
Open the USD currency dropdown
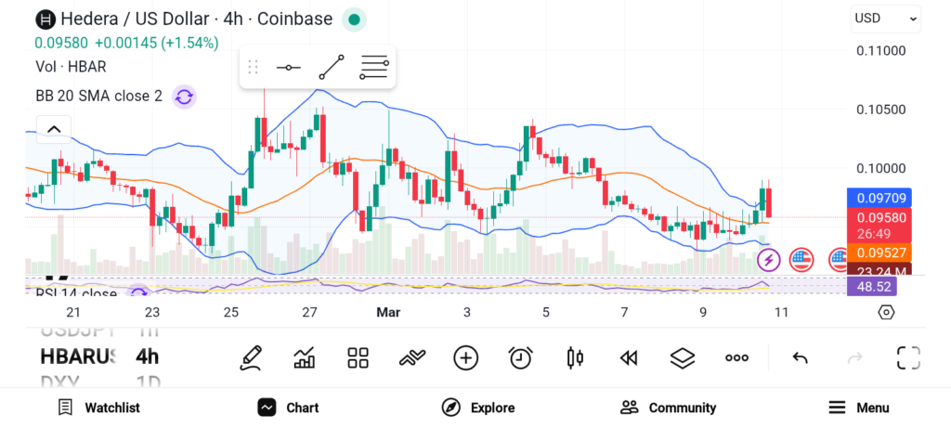[x=885, y=18]
